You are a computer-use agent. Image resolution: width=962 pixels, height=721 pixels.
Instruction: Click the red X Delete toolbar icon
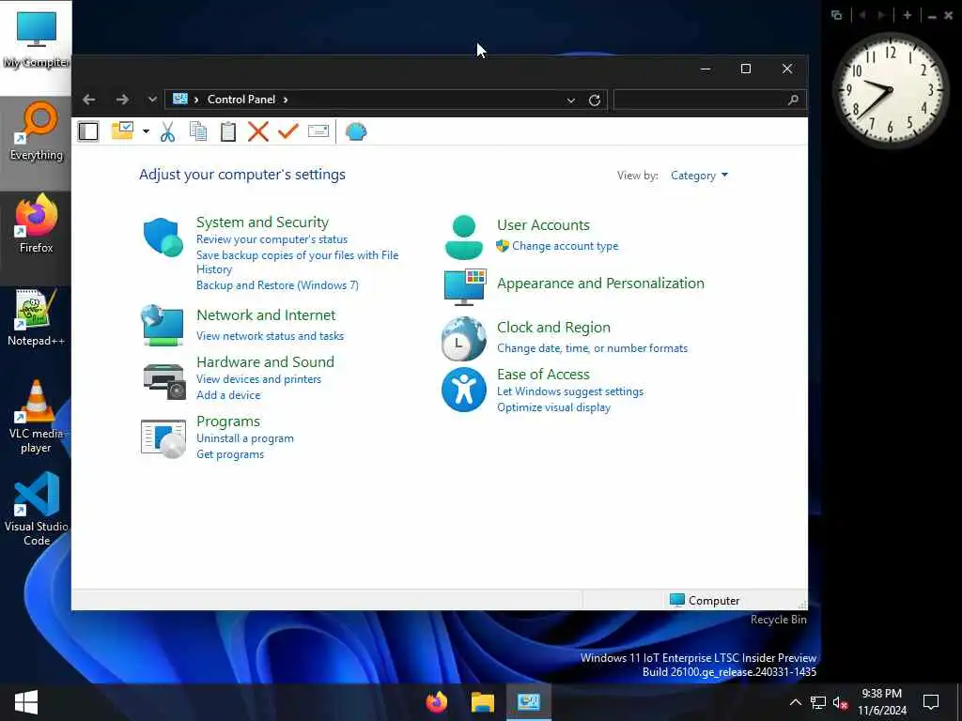coord(258,131)
